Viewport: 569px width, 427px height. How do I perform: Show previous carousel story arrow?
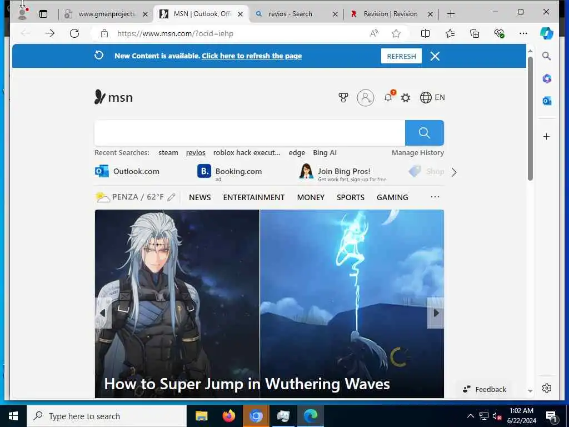(x=103, y=313)
